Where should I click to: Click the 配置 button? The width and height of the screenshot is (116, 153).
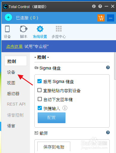[x=51, y=118]
